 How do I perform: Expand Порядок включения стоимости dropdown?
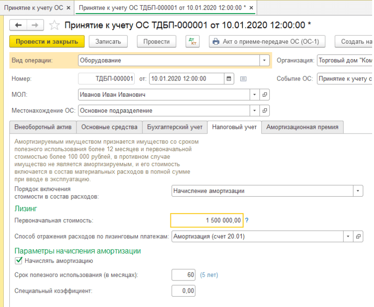pyautogui.click(x=358, y=191)
